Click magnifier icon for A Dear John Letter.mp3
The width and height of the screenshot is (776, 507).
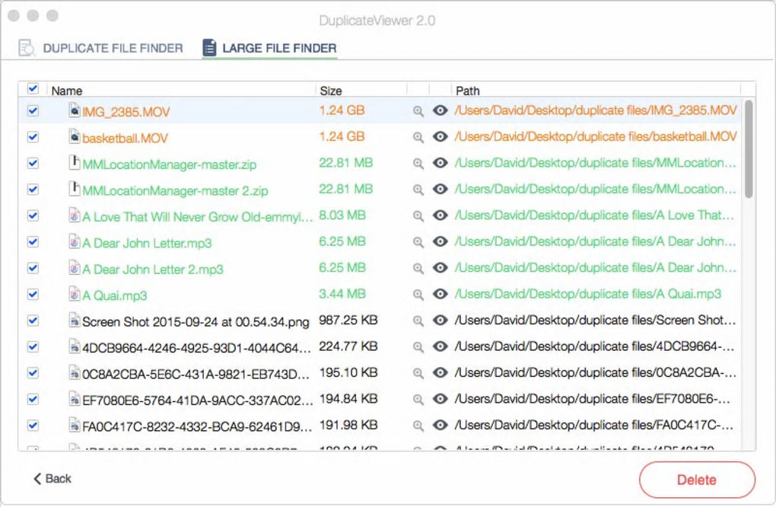418,242
